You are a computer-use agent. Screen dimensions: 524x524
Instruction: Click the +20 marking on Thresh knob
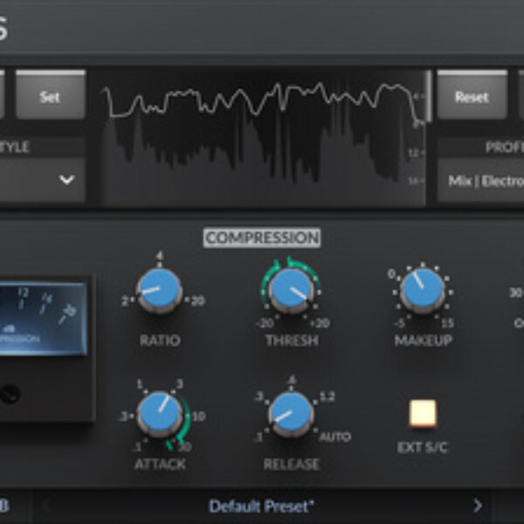click(x=320, y=323)
